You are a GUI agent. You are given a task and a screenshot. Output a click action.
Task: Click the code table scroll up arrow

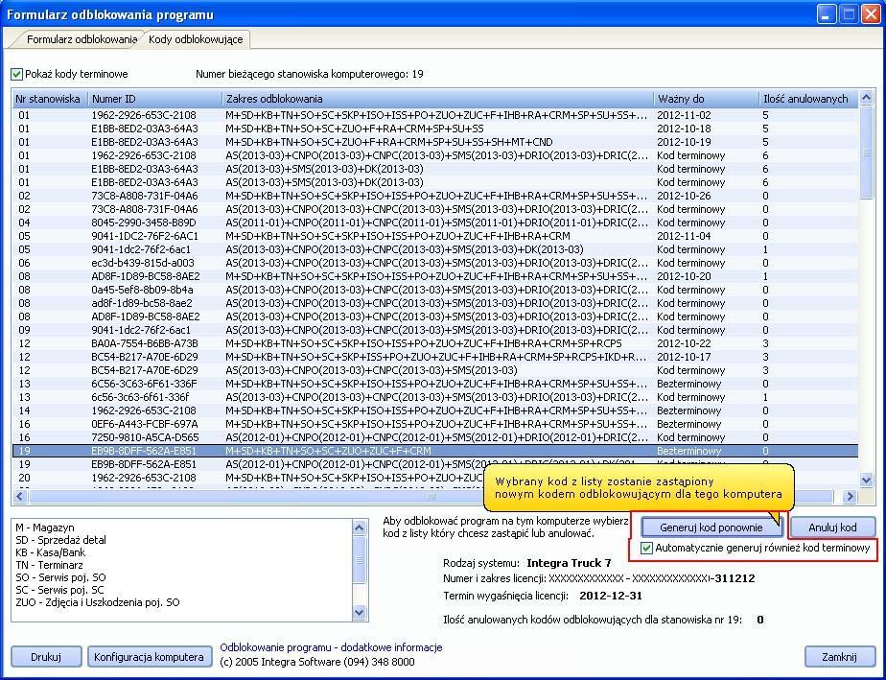866,99
